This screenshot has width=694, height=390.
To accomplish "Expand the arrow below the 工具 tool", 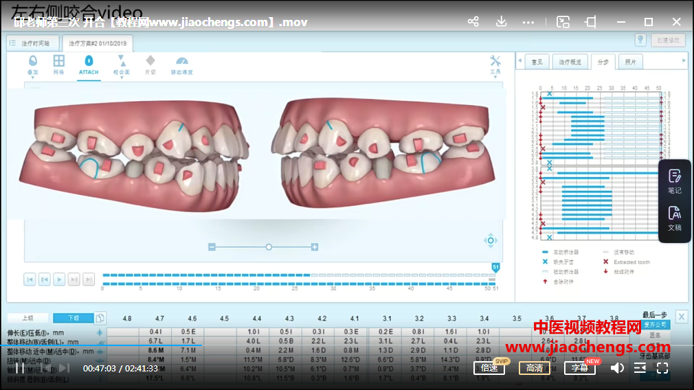I will (495, 78).
